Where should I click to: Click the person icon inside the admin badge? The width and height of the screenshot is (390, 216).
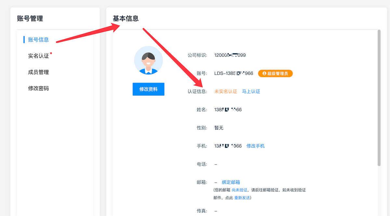point(264,73)
